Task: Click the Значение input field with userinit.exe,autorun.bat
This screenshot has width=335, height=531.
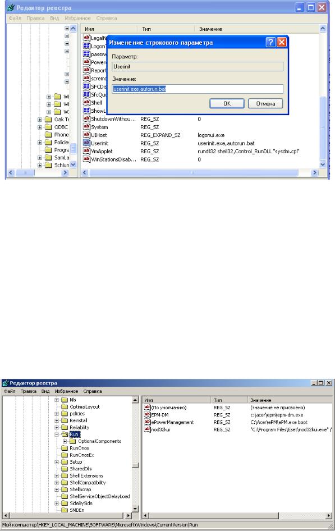Action: click(198, 89)
